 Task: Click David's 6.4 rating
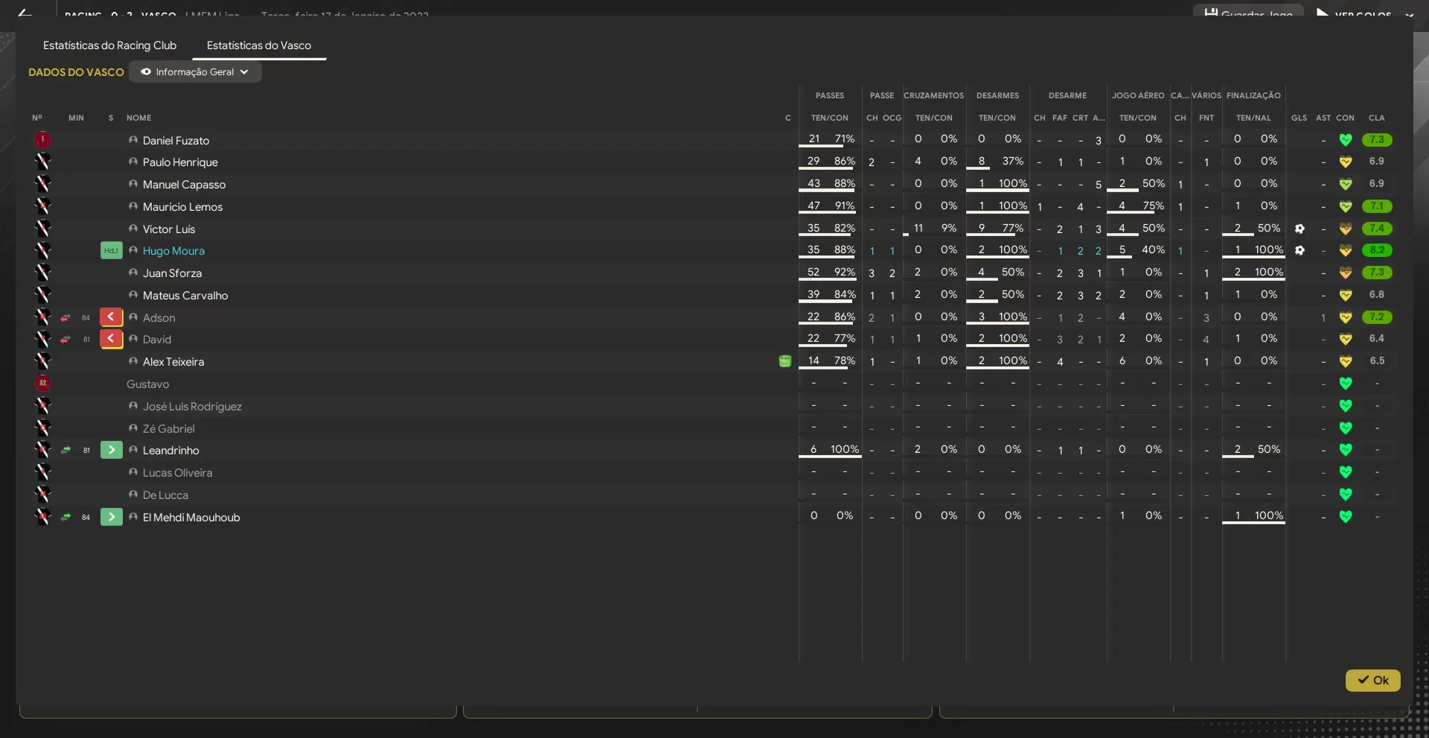[1377, 339]
